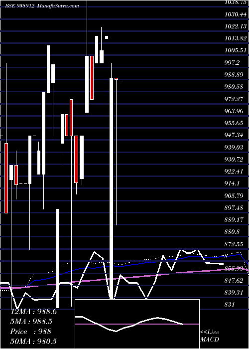The width and height of the screenshot is (249, 349).
Task: Select the 880.8 price axis label
Action: pyautogui.click(x=232, y=232)
